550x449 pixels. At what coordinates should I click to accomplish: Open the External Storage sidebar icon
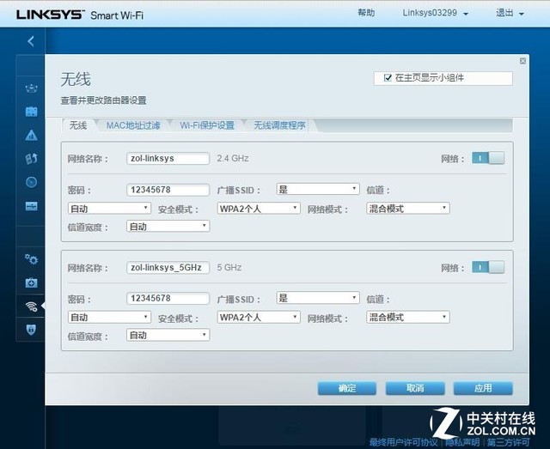click(31, 206)
